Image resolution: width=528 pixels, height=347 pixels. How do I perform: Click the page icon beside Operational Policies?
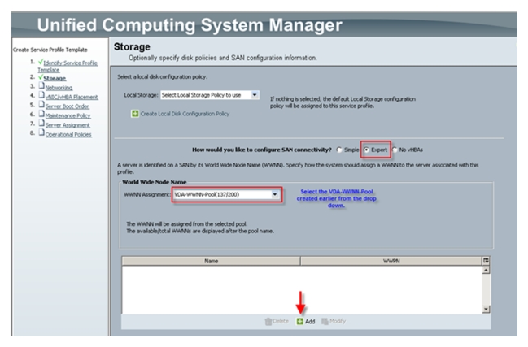point(41,132)
